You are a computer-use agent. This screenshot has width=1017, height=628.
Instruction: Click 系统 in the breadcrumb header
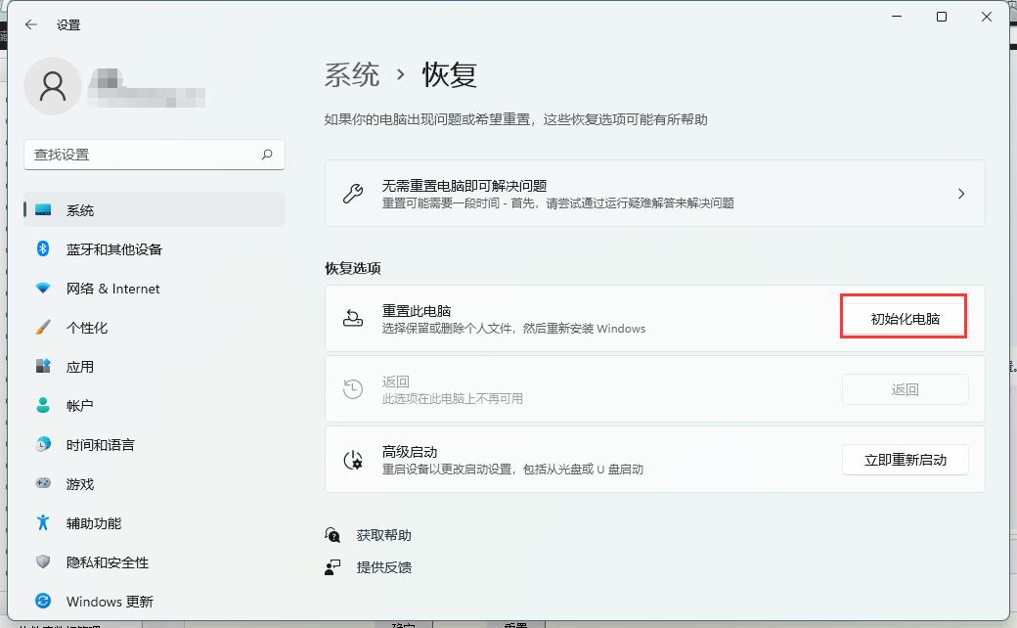[x=352, y=73]
